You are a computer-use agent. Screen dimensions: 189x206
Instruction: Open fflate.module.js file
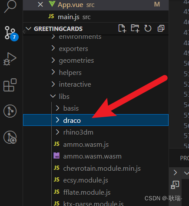[96, 192]
